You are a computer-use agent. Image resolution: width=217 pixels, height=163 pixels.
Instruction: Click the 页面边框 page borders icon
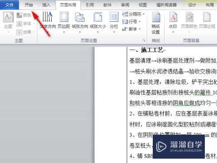[207, 17]
